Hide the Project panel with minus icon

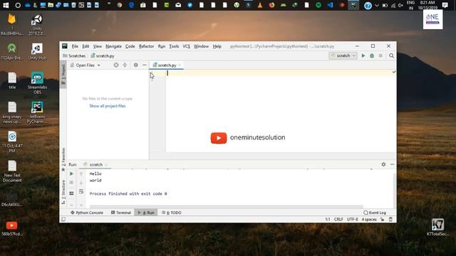[145, 65]
